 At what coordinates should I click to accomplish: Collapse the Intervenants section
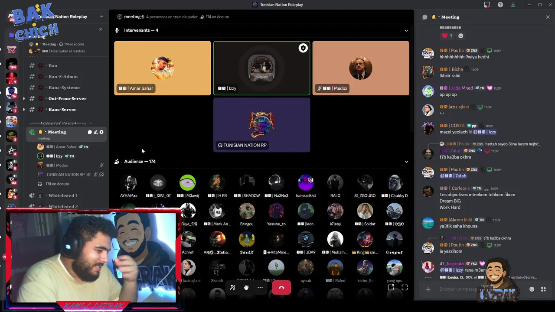click(x=406, y=30)
